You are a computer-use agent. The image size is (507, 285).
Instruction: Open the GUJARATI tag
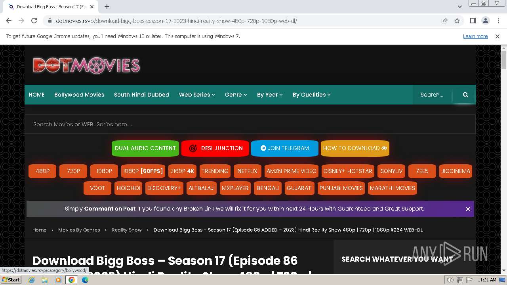(x=299, y=188)
